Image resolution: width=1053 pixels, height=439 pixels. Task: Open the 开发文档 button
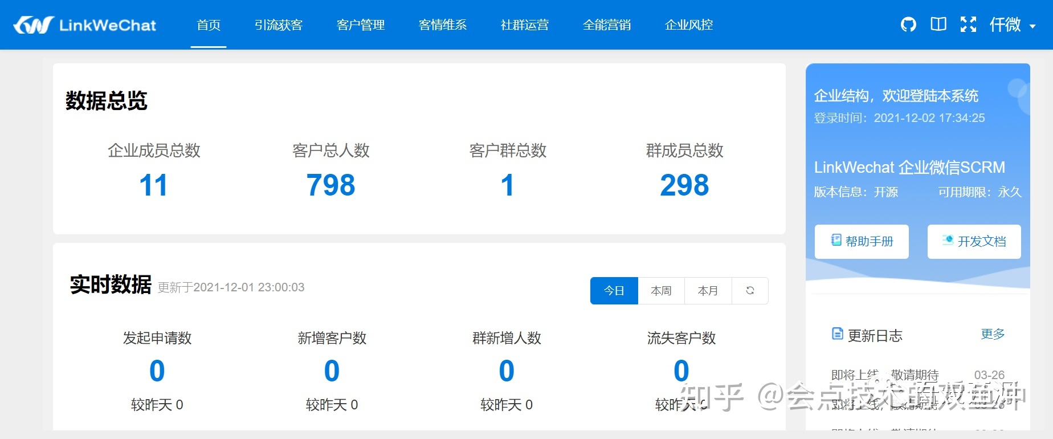[974, 242]
